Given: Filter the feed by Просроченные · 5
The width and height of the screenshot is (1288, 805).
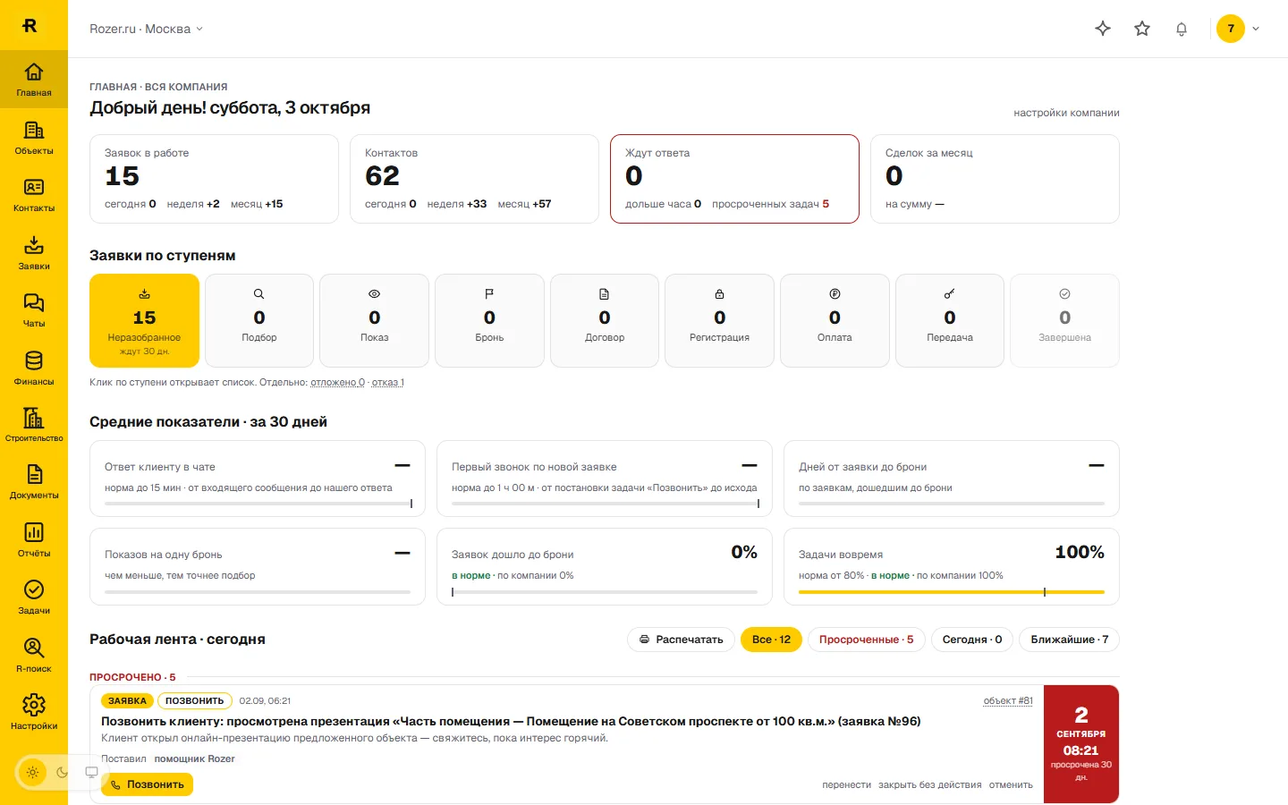Looking at the screenshot, I should pyautogui.click(x=867, y=640).
